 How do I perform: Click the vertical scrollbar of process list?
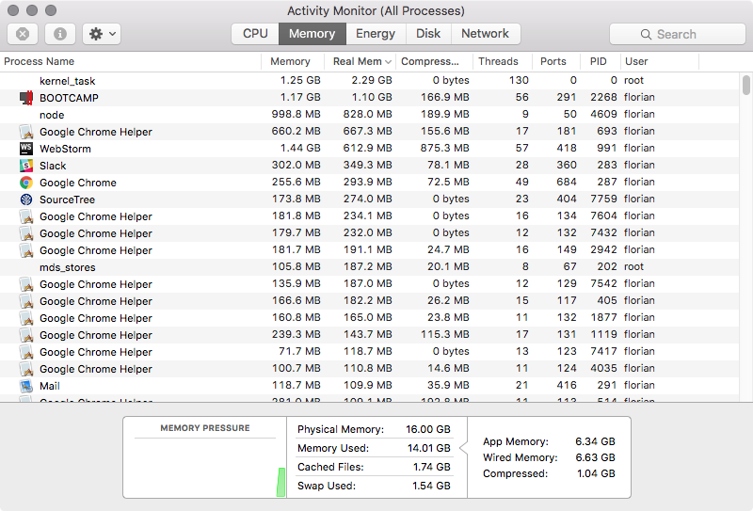[x=745, y=87]
